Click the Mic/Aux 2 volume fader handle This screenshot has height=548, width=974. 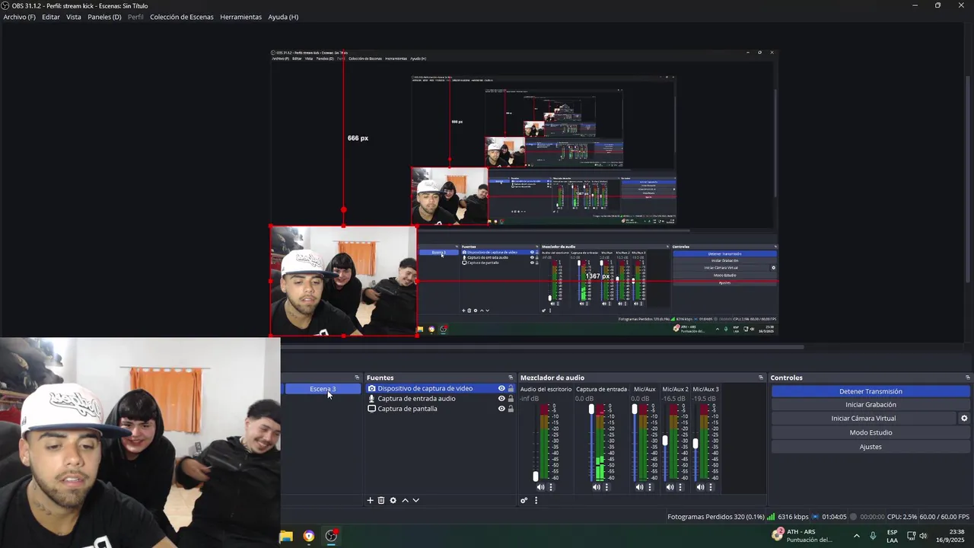pos(664,441)
